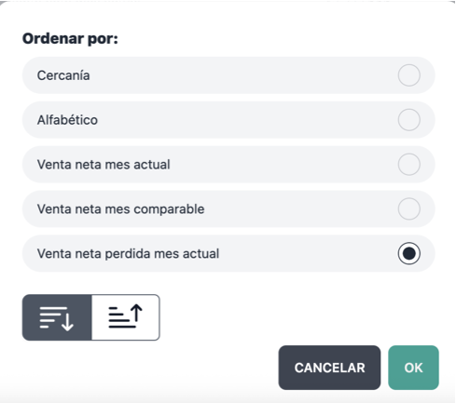Pick the Venta neta mes comparable radio circle
The width and height of the screenshot is (456, 403).
click(x=409, y=208)
